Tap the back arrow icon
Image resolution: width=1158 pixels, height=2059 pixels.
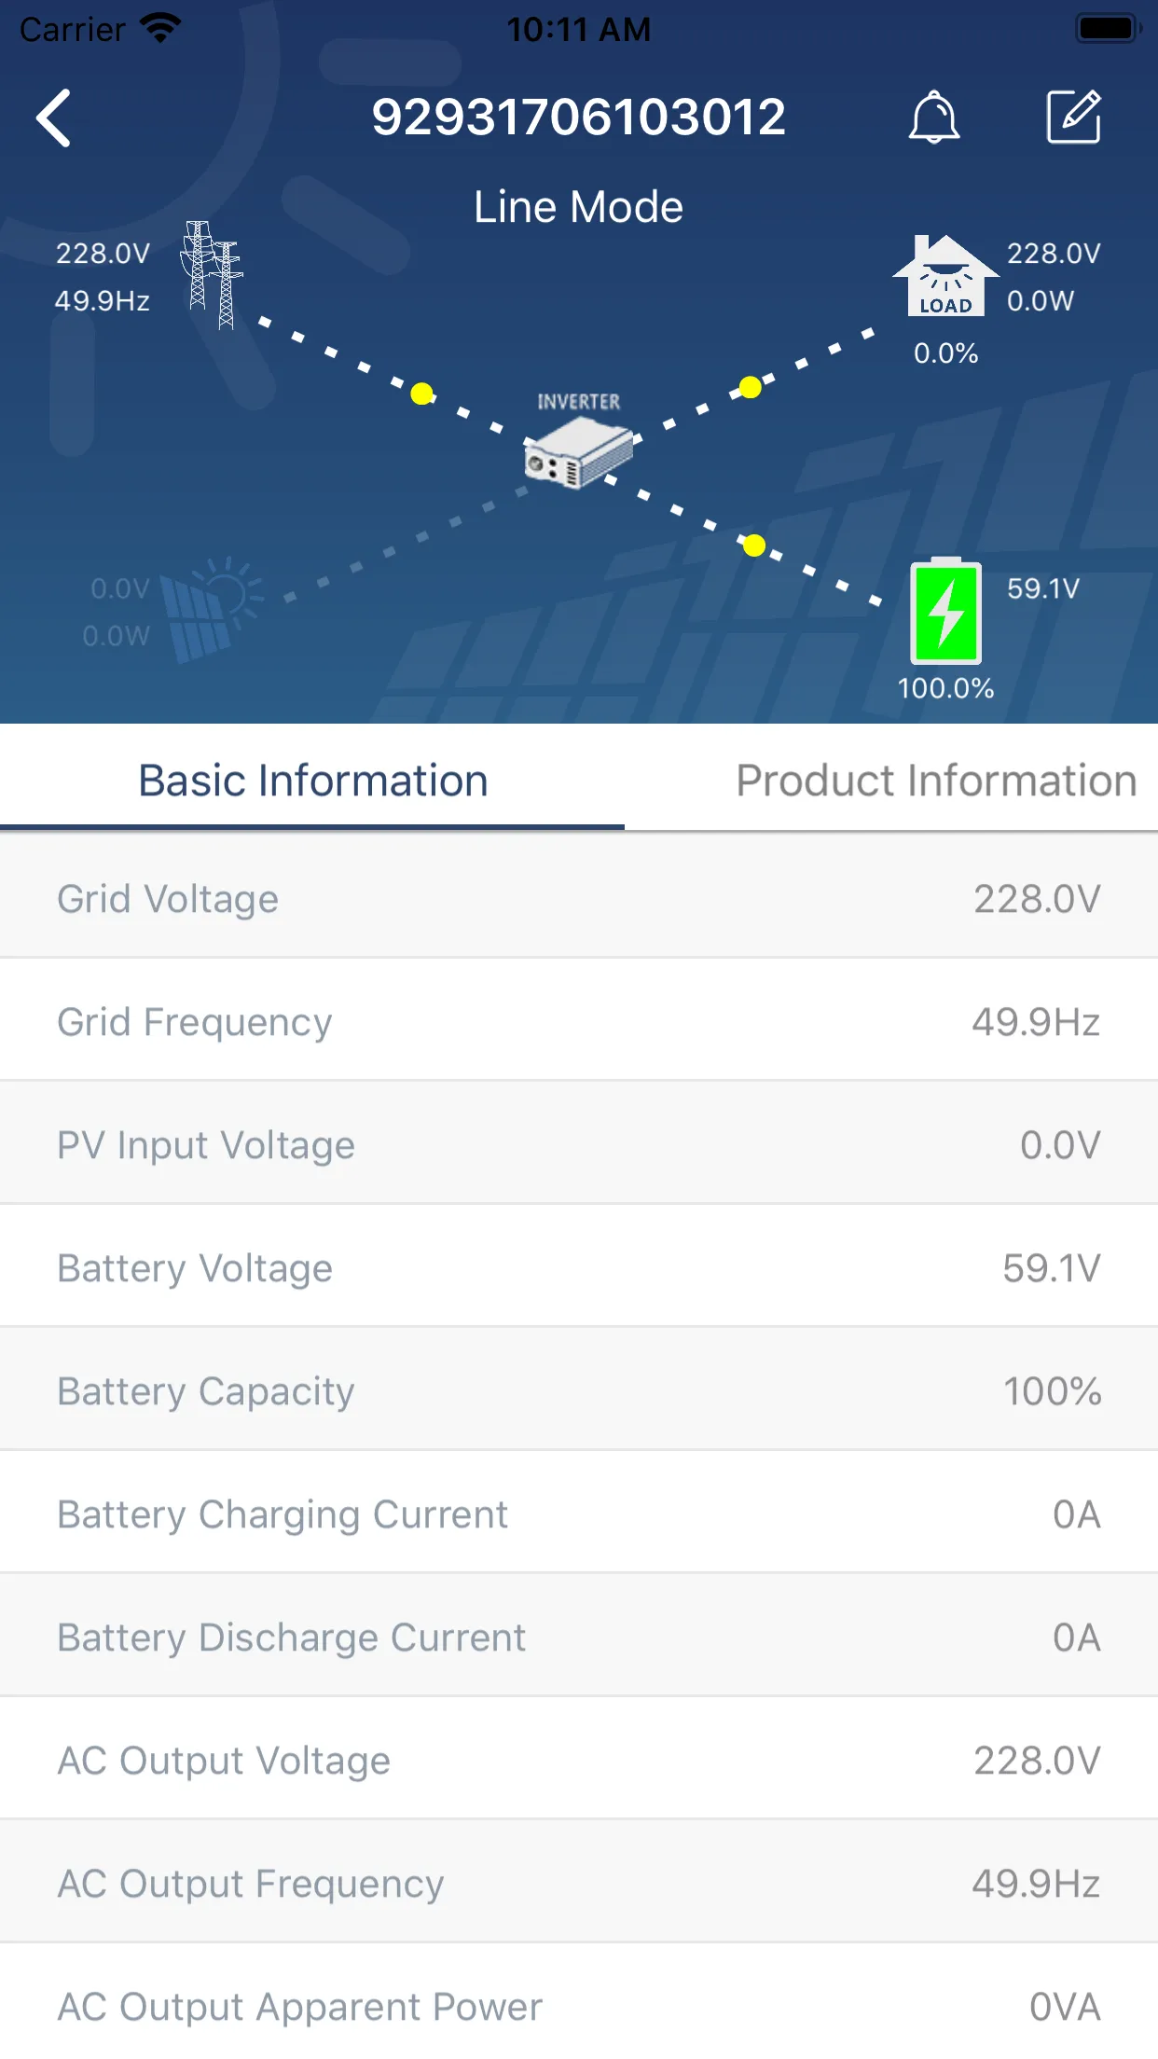54,118
